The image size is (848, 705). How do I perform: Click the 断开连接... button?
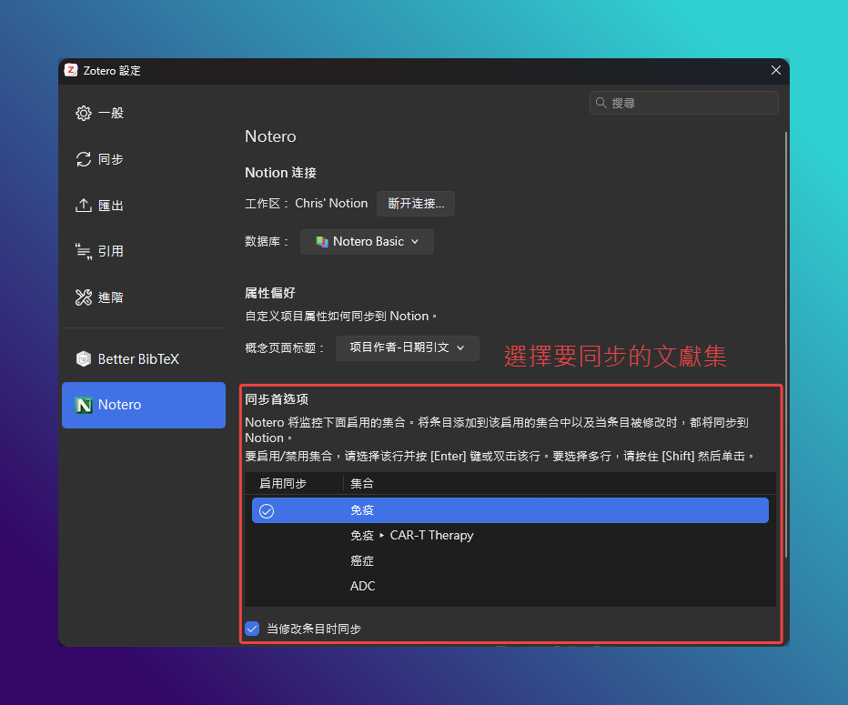[415, 203]
